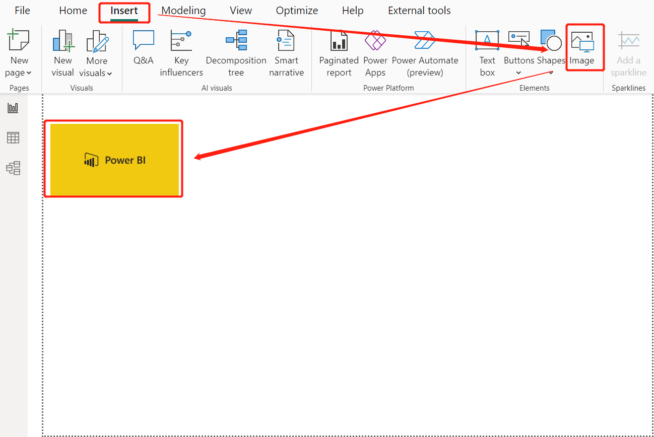Insert Key influencers visual
Viewport: 654px width, 437px height.
point(181,53)
